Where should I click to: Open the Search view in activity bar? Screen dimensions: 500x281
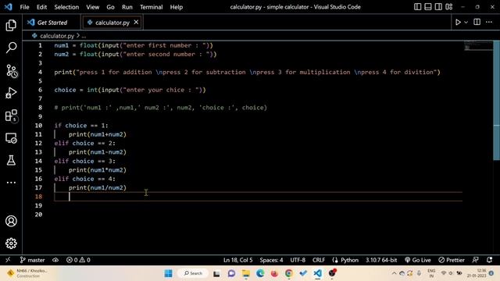click(11, 48)
